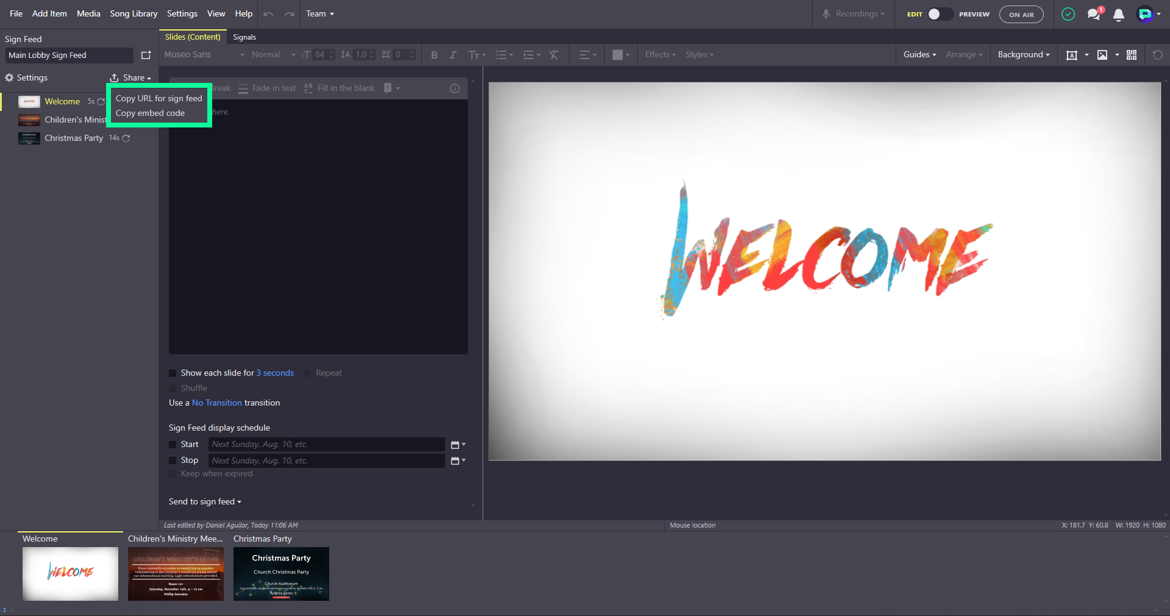
Task: Check the Shuffle checkbox
Action: pyautogui.click(x=173, y=389)
